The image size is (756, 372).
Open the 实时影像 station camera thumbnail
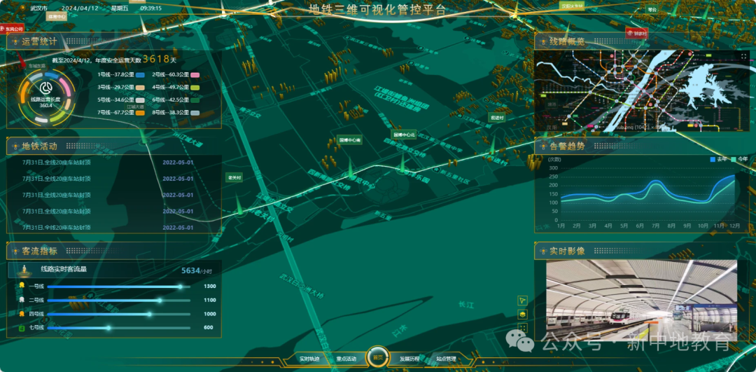pyautogui.click(x=641, y=300)
